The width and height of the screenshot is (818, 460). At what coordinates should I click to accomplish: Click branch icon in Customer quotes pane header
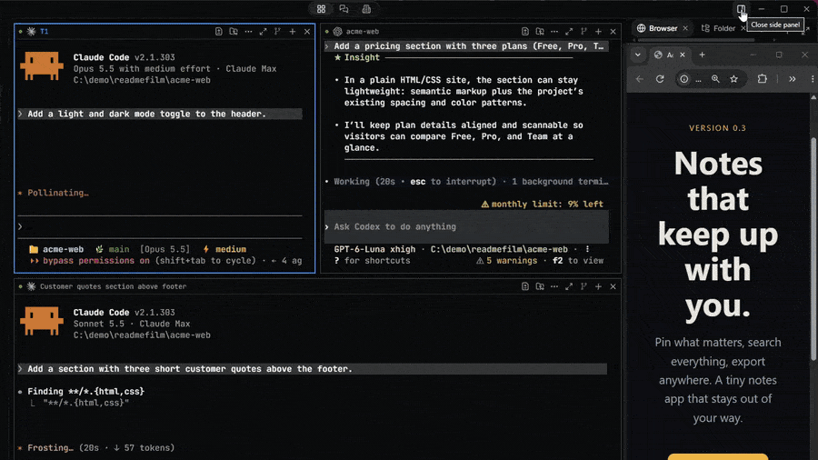pyautogui.click(x=584, y=286)
